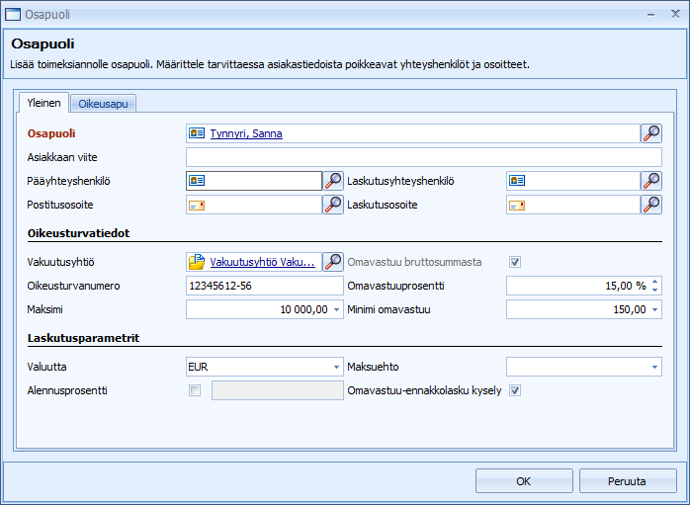Click the contact card icon in Laskutusyhteyshenkilö
This screenshot has height=505, width=690.
point(517,180)
